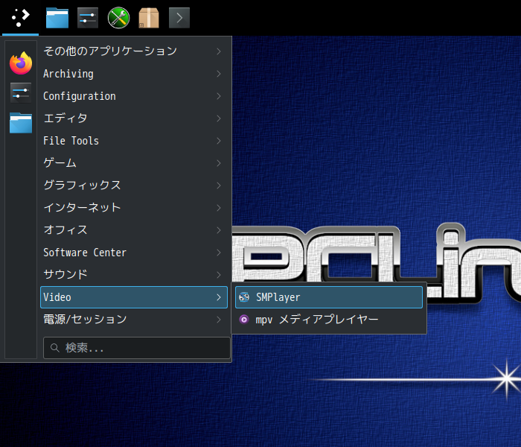521x447 pixels.
Task: Select the highlighted Video menu entry
Action: pyautogui.click(x=134, y=297)
